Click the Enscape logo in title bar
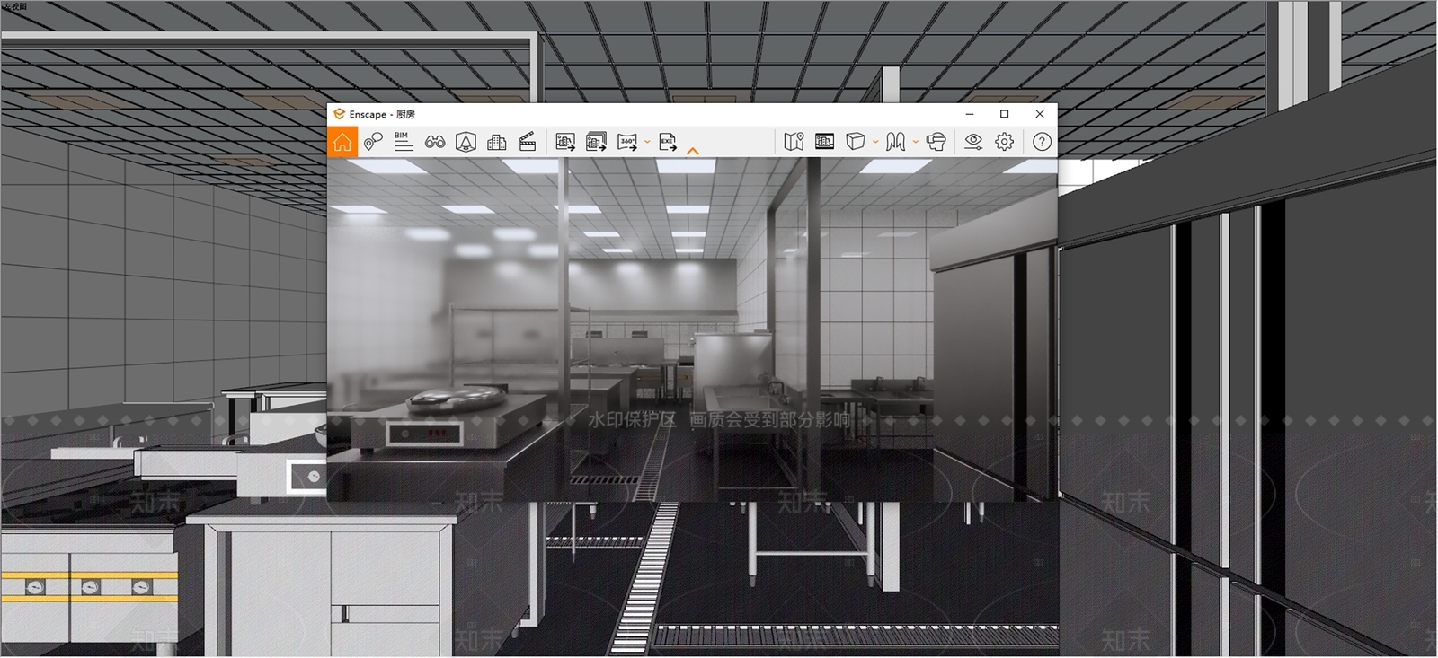The height and width of the screenshot is (658, 1438). coord(339,114)
